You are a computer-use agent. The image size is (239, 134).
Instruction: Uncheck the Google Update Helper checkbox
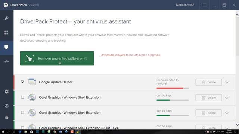click(x=22, y=82)
